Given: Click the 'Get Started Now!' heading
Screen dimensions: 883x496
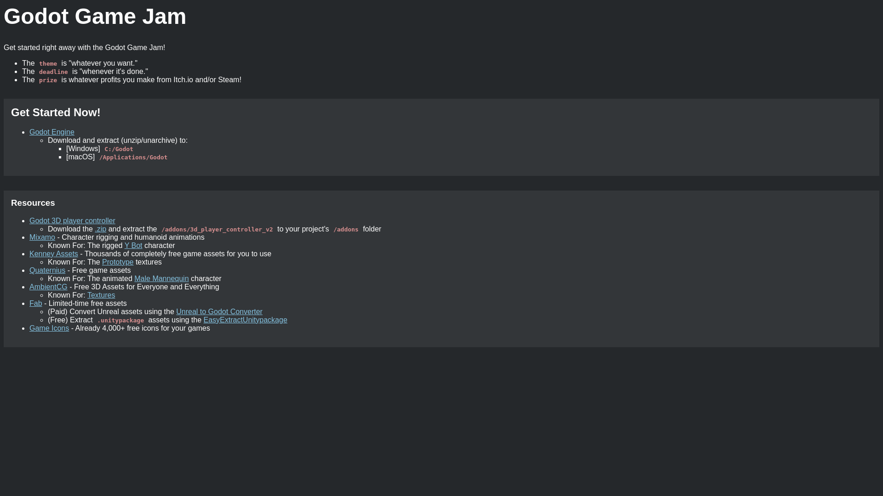Looking at the screenshot, I should 56,113.
